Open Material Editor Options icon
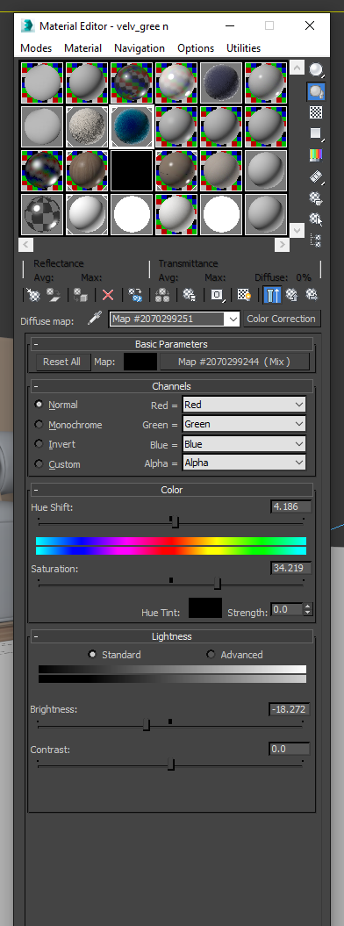Screen dimensions: 344x926 pyautogui.click(x=316, y=197)
